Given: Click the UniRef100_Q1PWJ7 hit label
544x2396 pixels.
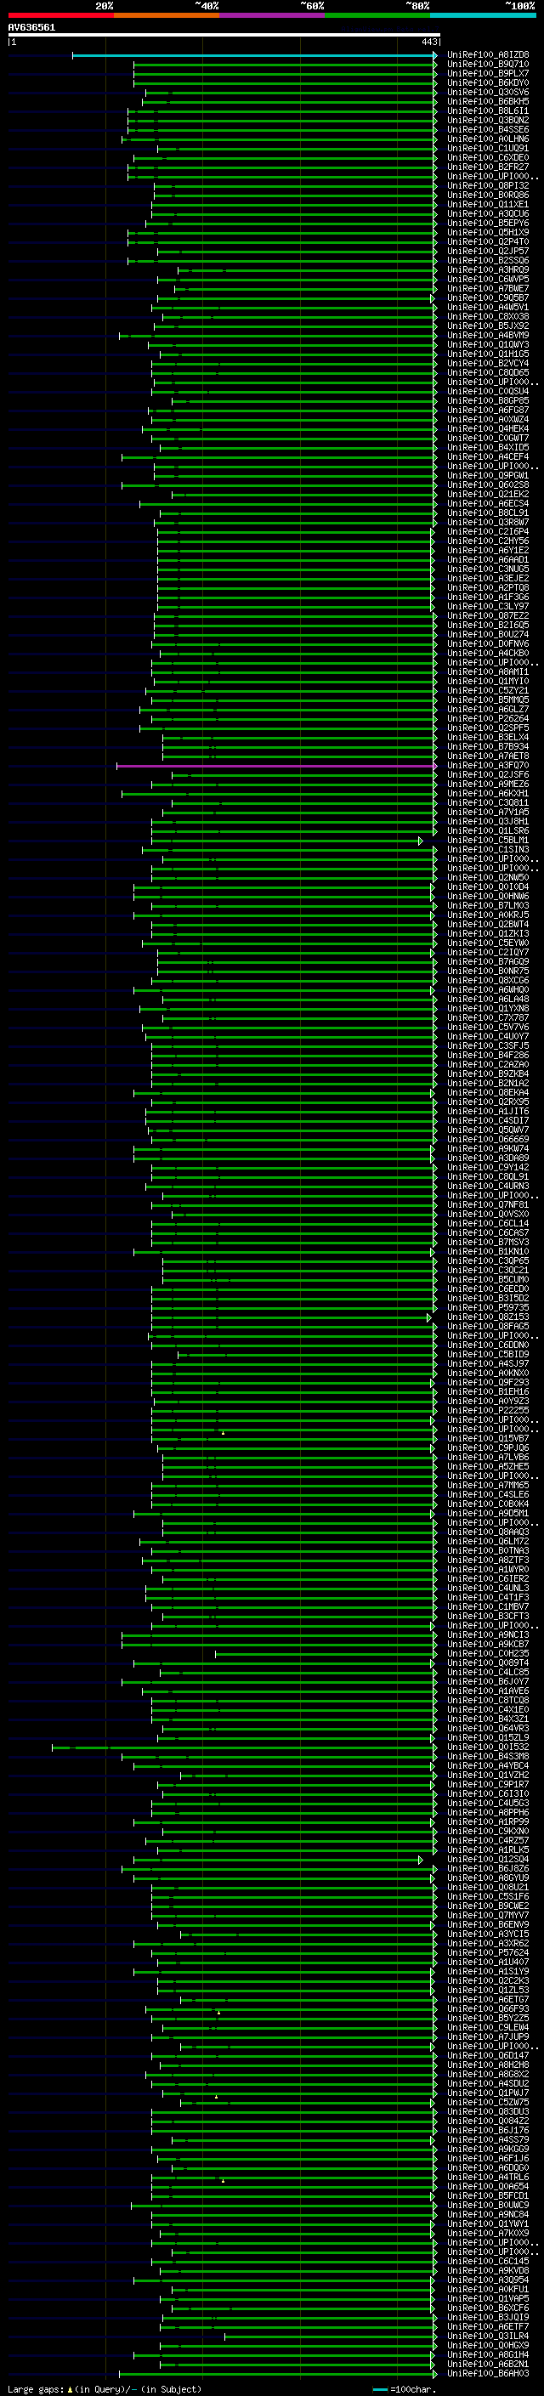Looking at the screenshot, I should (488, 2093).
